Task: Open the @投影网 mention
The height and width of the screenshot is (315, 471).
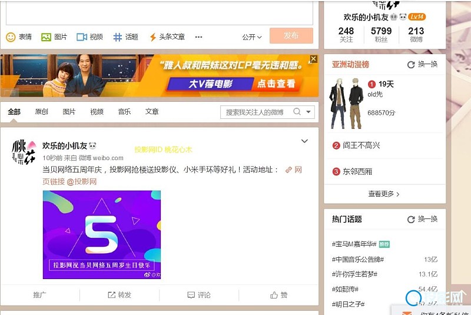Action: tap(82, 182)
